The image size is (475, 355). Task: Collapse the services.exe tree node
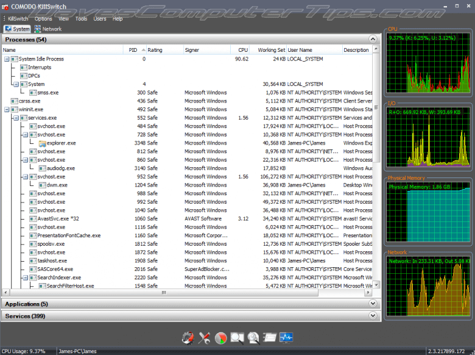click(16, 118)
